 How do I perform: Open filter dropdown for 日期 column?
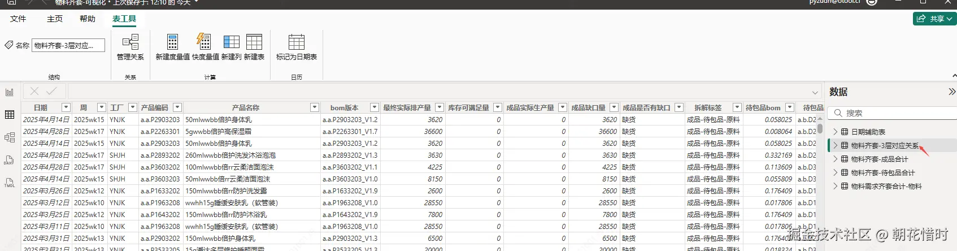[66, 107]
